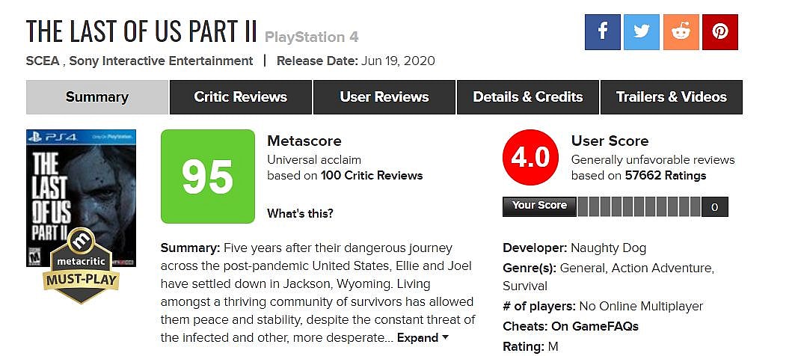Share the page on Twitter
Image resolution: width=804 pixels, height=356 pixels.
(641, 32)
